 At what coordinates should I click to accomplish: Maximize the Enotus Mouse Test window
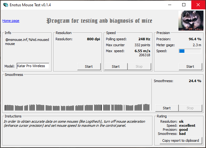tap(184, 5)
